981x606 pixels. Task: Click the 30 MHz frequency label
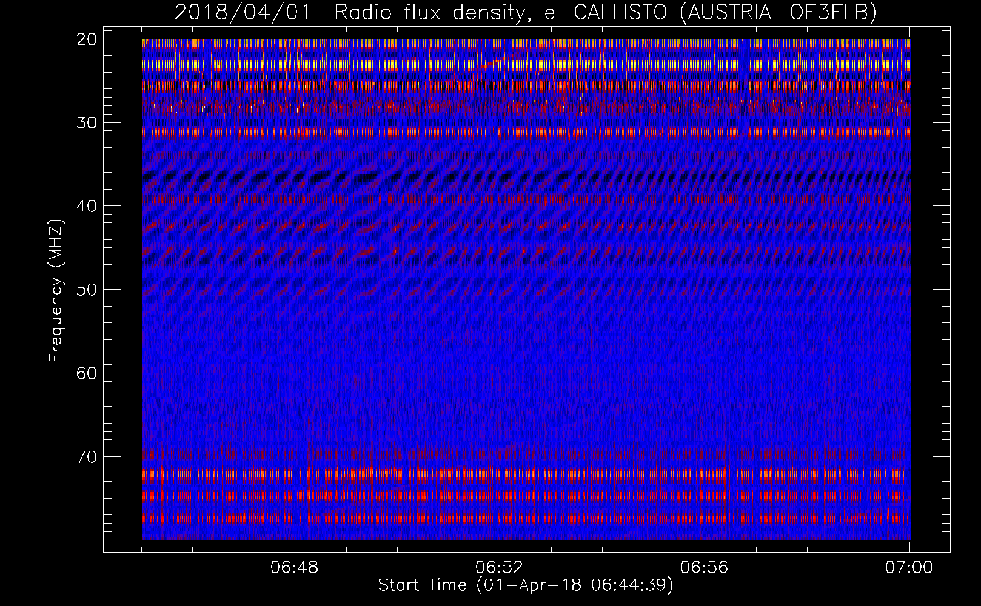(x=87, y=123)
